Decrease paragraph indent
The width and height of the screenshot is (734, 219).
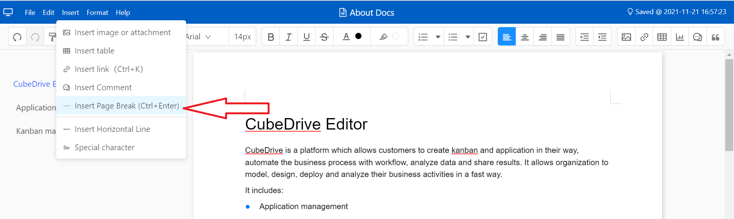click(602, 37)
